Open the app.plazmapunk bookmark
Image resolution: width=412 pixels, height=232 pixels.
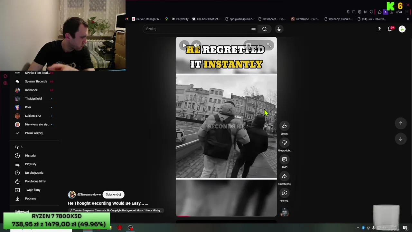(x=240, y=19)
